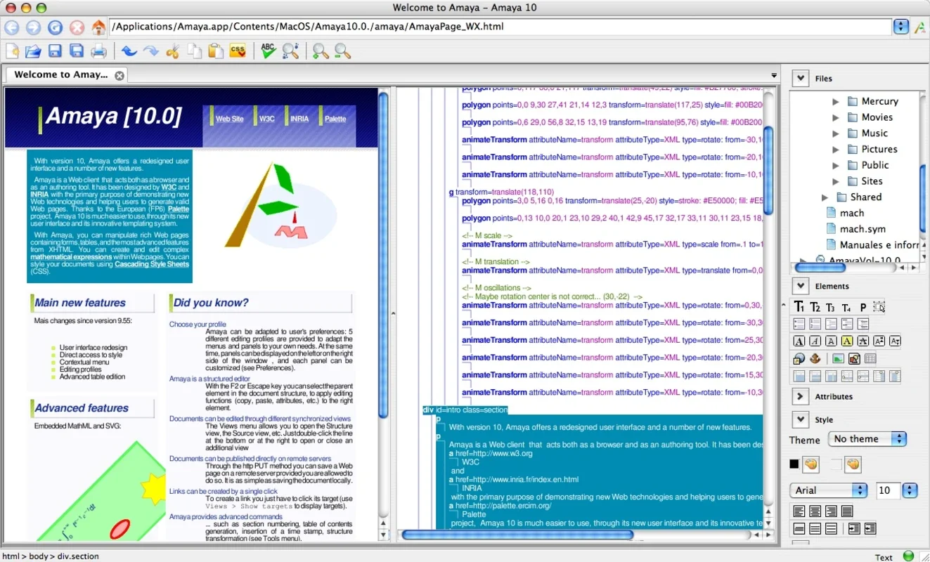The width and height of the screenshot is (930, 562).
Task: Create an anchor target with the anchor icon
Action: [x=815, y=359]
